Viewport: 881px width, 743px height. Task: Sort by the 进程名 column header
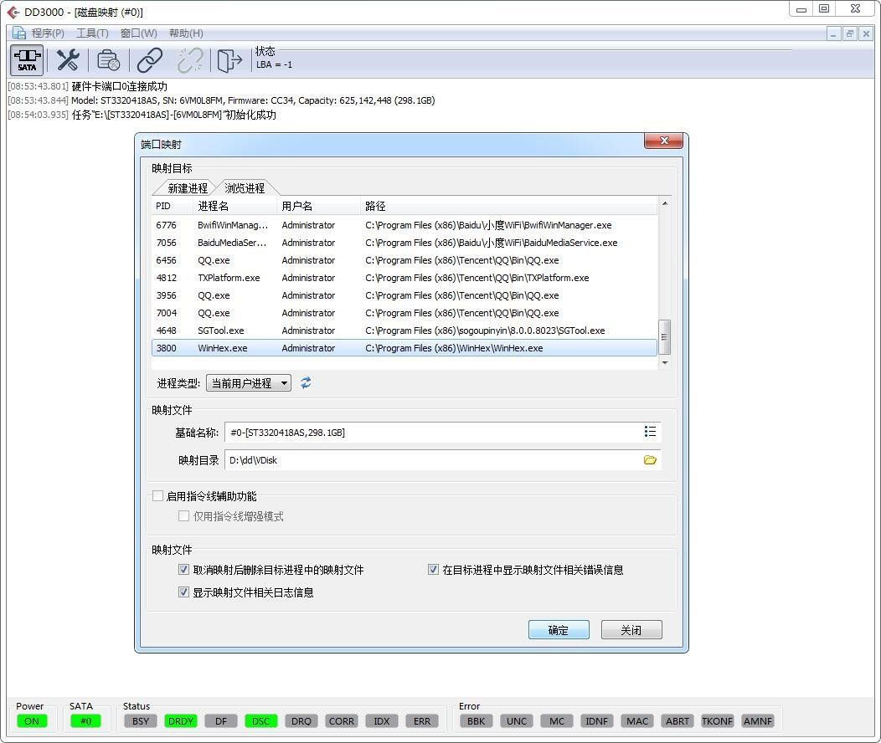[x=235, y=206]
